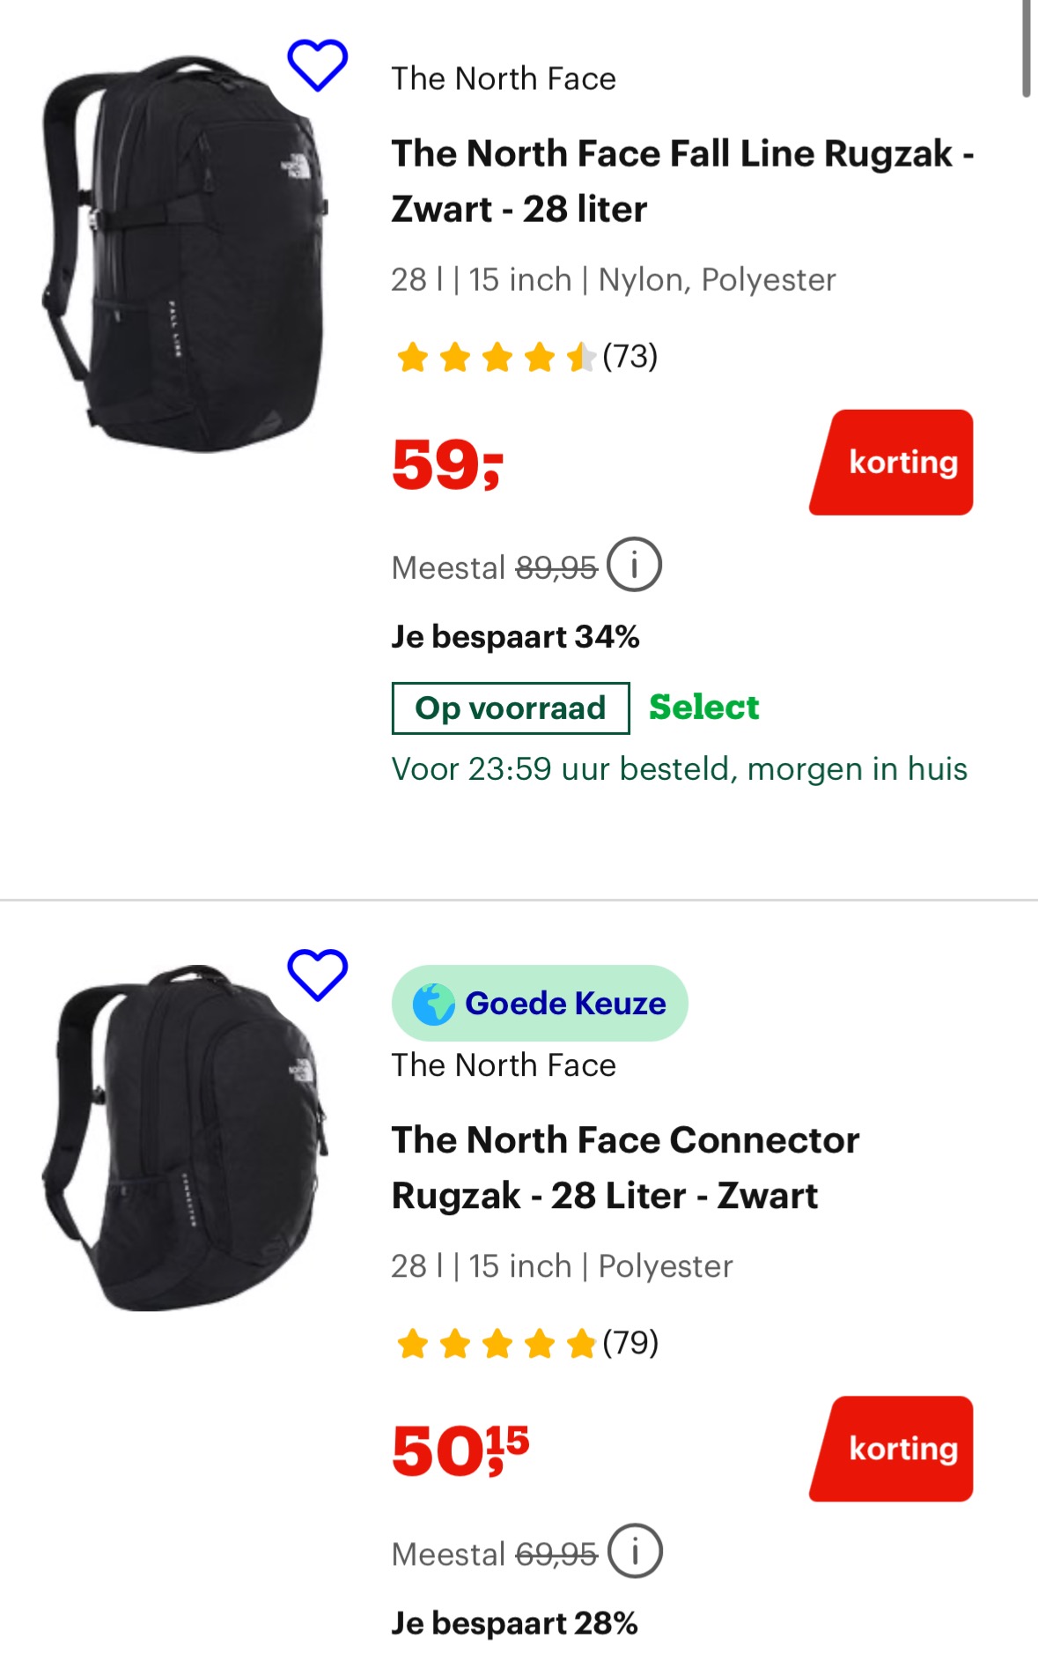
Task: Select the Select delivery label
Action: 703,706
